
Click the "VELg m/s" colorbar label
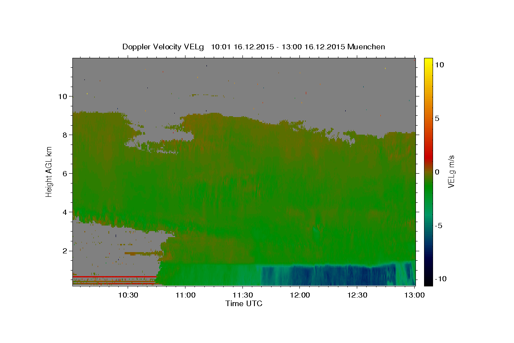(x=451, y=171)
